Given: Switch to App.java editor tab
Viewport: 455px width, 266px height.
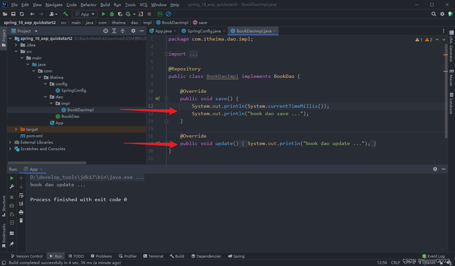Looking at the screenshot, I should [x=163, y=31].
